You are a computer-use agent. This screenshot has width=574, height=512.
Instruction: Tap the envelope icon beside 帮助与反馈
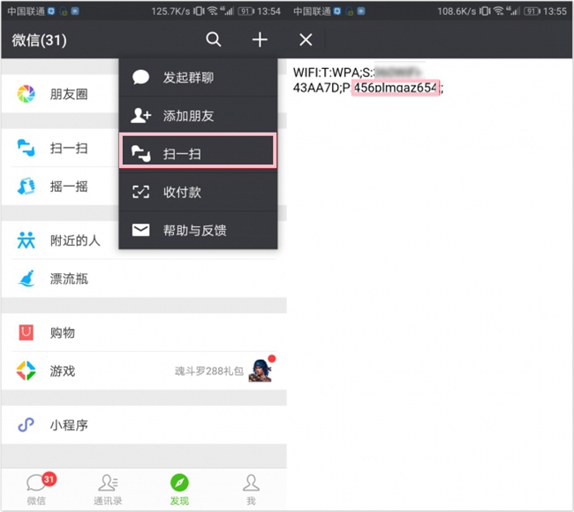140,230
